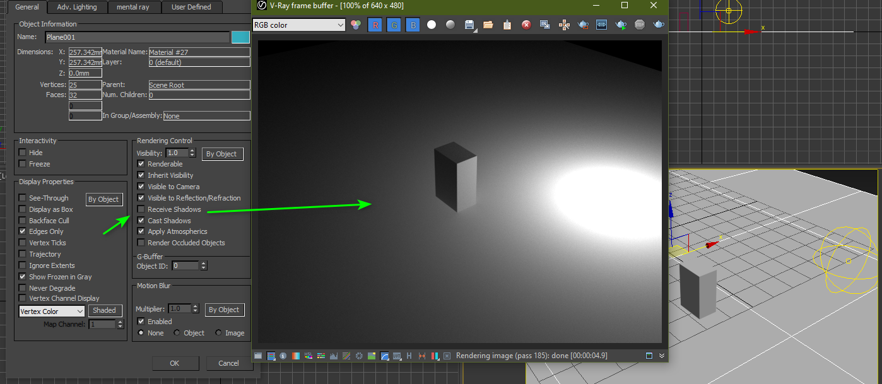Image resolution: width=882 pixels, height=384 pixels.
Task: Enable the Receive Shadows checkbox
Action: coord(141,209)
